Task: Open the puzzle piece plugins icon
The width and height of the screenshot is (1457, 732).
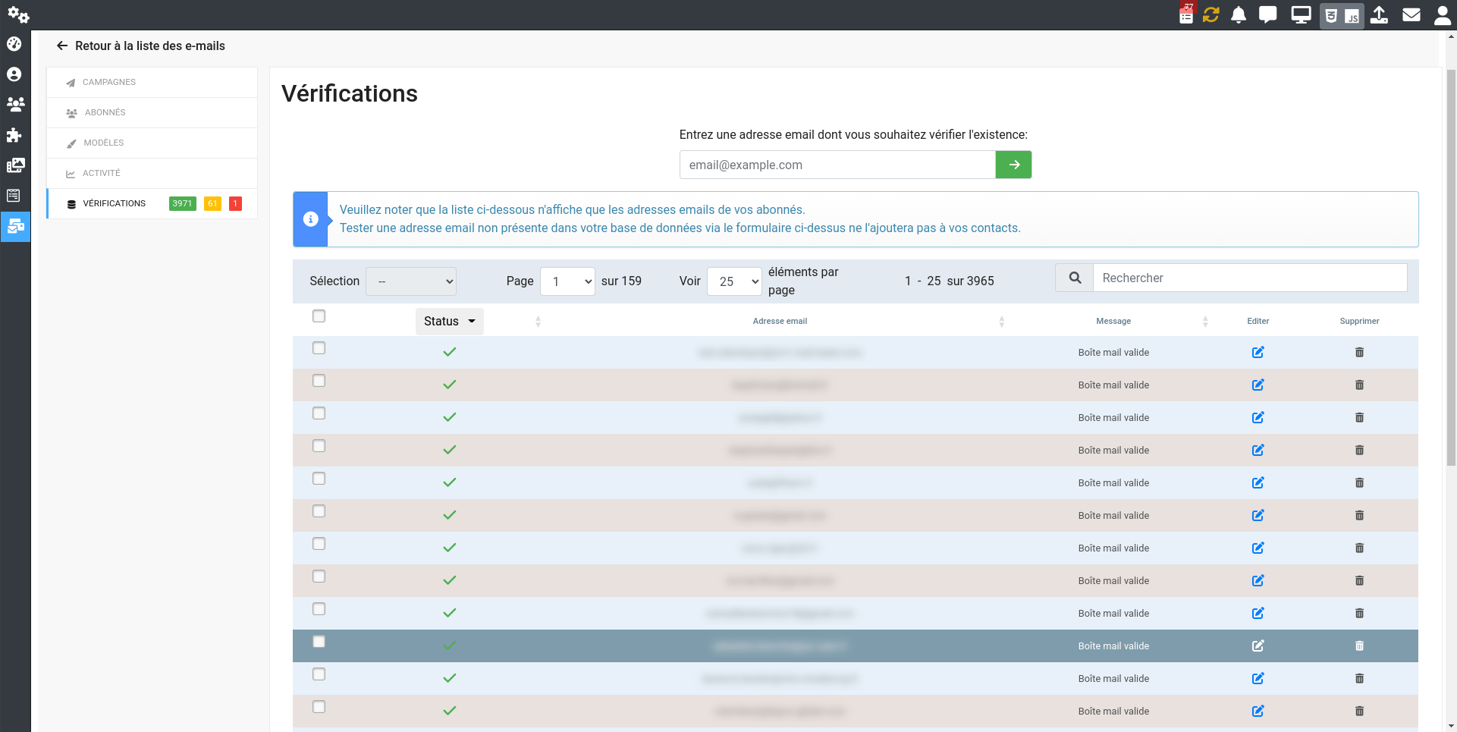Action: pyautogui.click(x=14, y=135)
